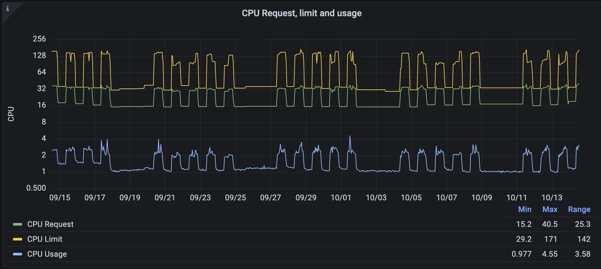Sort the legend by the Min column
Viewport: 601px width, 269px height.
525,209
